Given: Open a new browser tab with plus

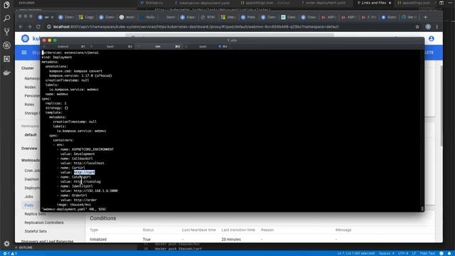Looking at the screenshot, I should 425,17.
